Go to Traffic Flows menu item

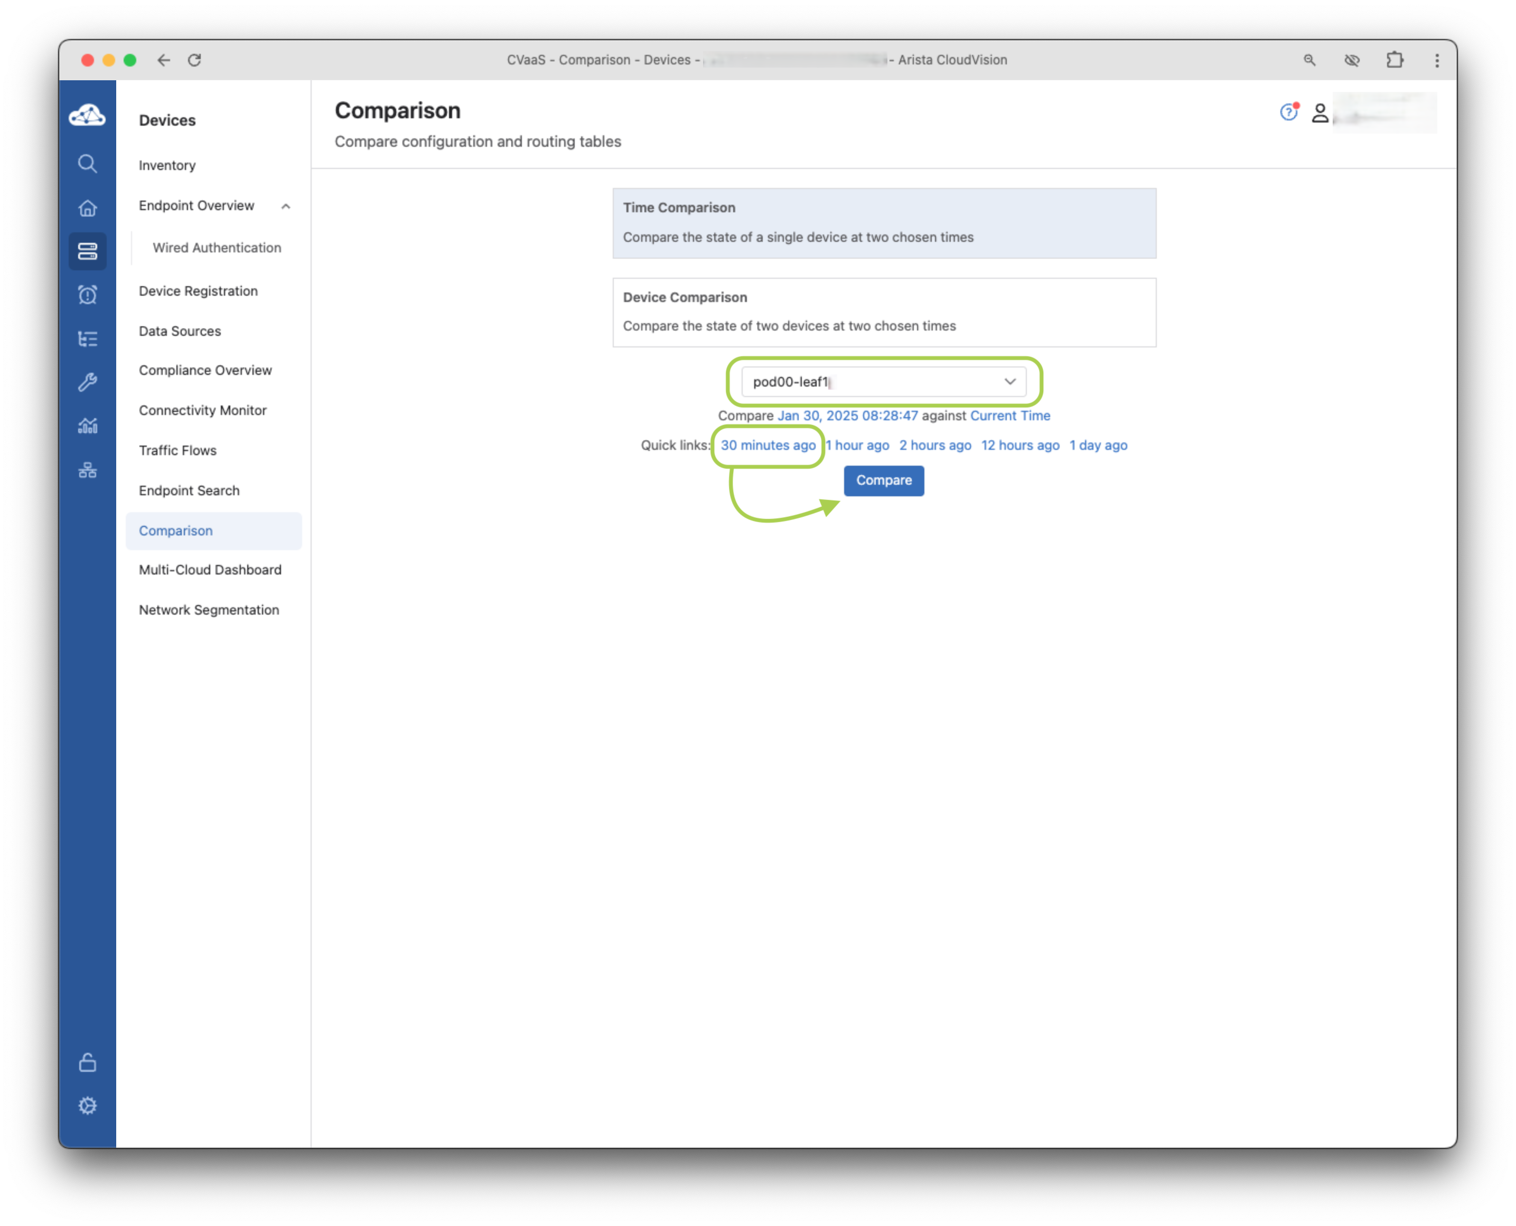177,450
